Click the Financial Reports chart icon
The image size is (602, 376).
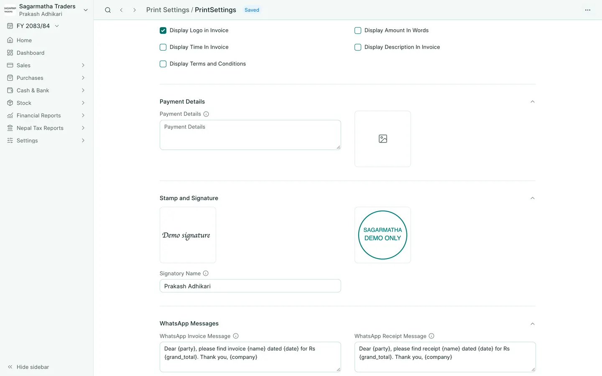[10, 115]
